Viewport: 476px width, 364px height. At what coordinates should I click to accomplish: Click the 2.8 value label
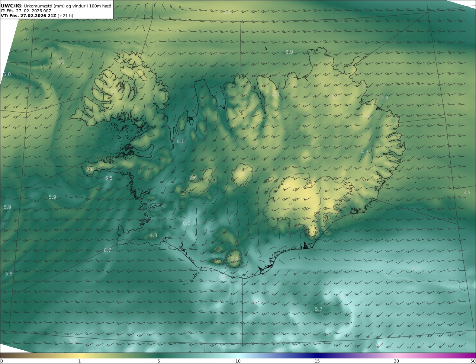coord(90,170)
